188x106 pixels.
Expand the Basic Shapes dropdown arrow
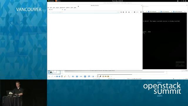coord(75,77)
